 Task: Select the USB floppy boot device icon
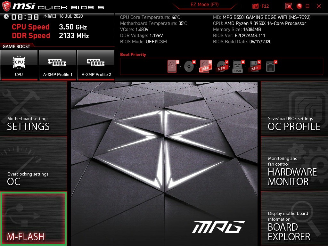pyautogui.click(x=254, y=66)
